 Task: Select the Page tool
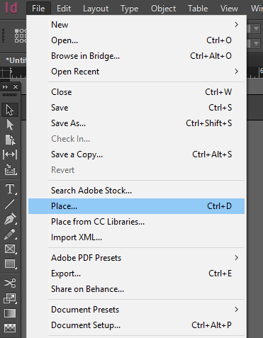[10, 140]
